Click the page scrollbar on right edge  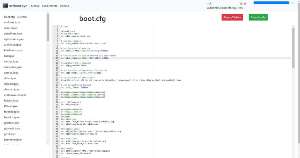(299, 72)
